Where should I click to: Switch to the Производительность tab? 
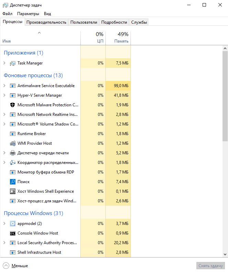(x=46, y=22)
